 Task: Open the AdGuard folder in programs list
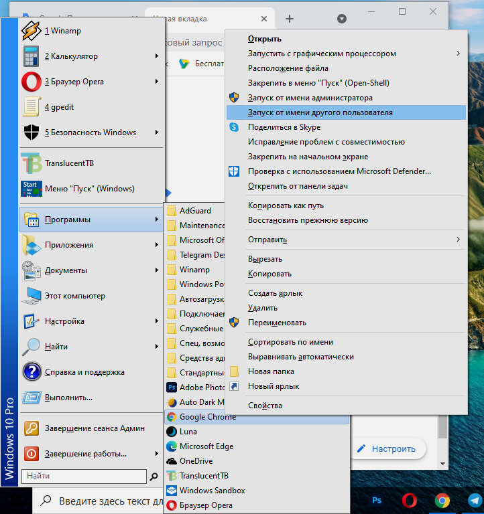[195, 211]
